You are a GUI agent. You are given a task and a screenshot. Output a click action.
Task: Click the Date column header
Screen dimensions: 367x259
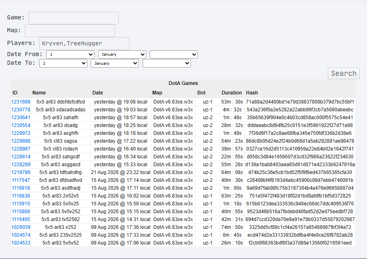(98, 93)
